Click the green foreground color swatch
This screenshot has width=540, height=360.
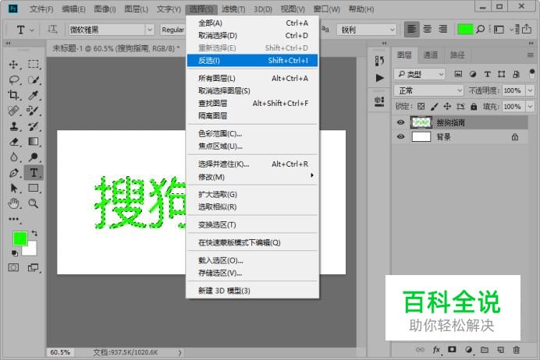pyautogui.click(x=20, y=238)
